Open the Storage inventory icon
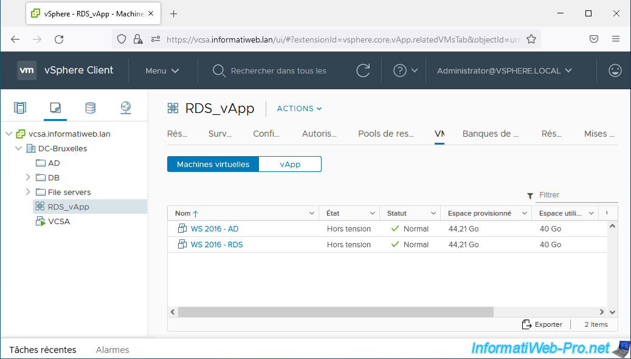The width and height of the screenshot is (631, 359). 90,108
